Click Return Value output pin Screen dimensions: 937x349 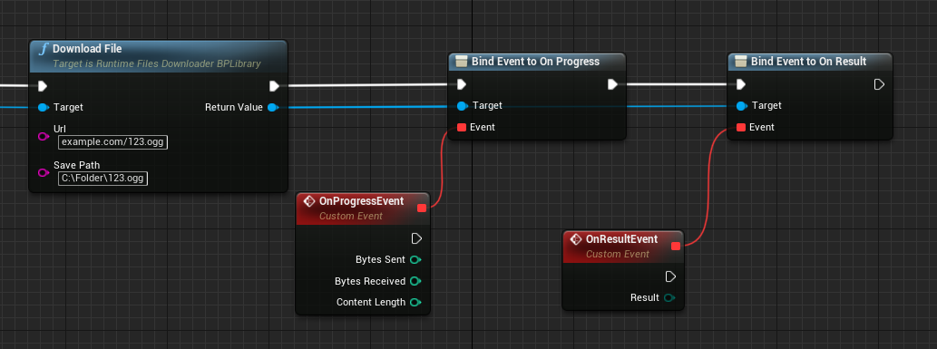[x=272, y=108]
